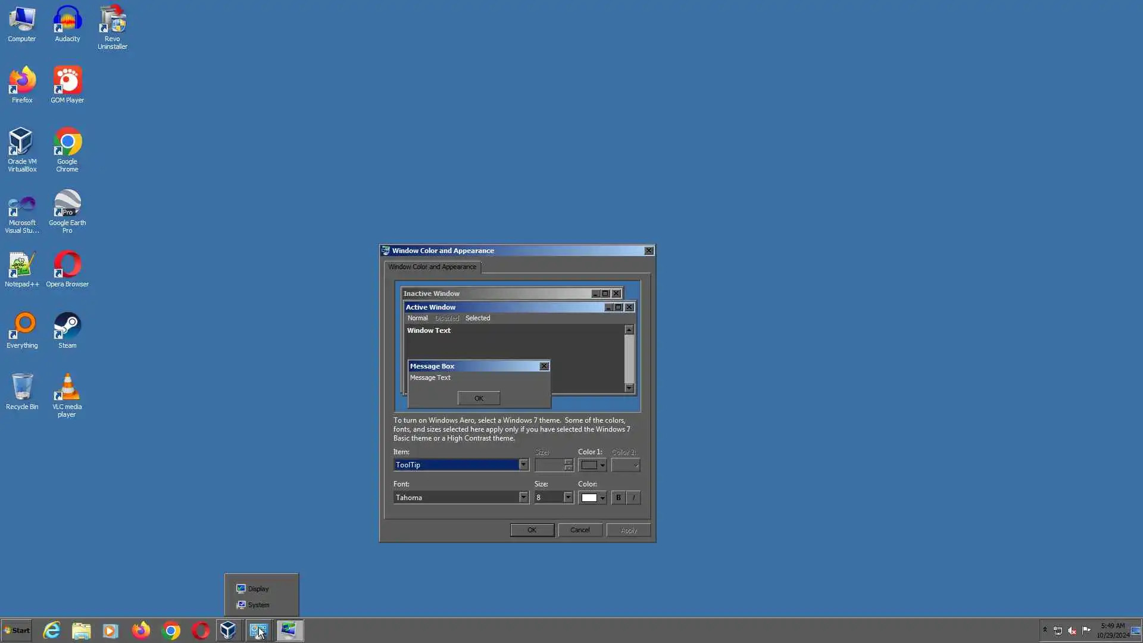Expand the font size dropdown showing 8
The image size is (1143, 643).
pyautogui.click(x=568, y=498)
